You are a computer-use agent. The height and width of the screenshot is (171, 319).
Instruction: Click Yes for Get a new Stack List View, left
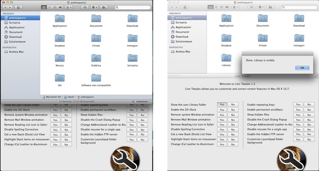click(x=55, y=135)
